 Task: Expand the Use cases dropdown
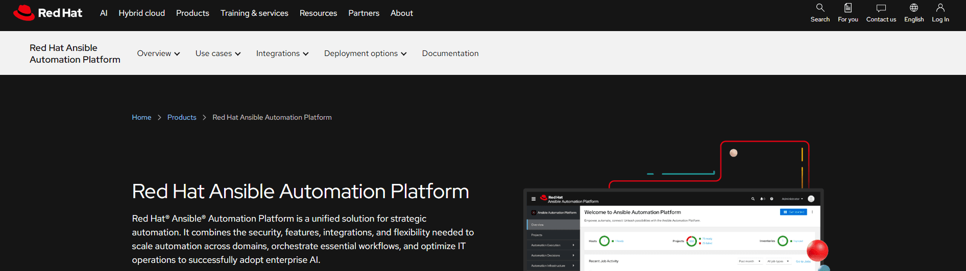(x=218, y=53)
